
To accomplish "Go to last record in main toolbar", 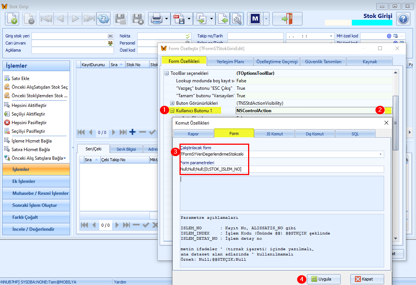I will pos(89,19).
